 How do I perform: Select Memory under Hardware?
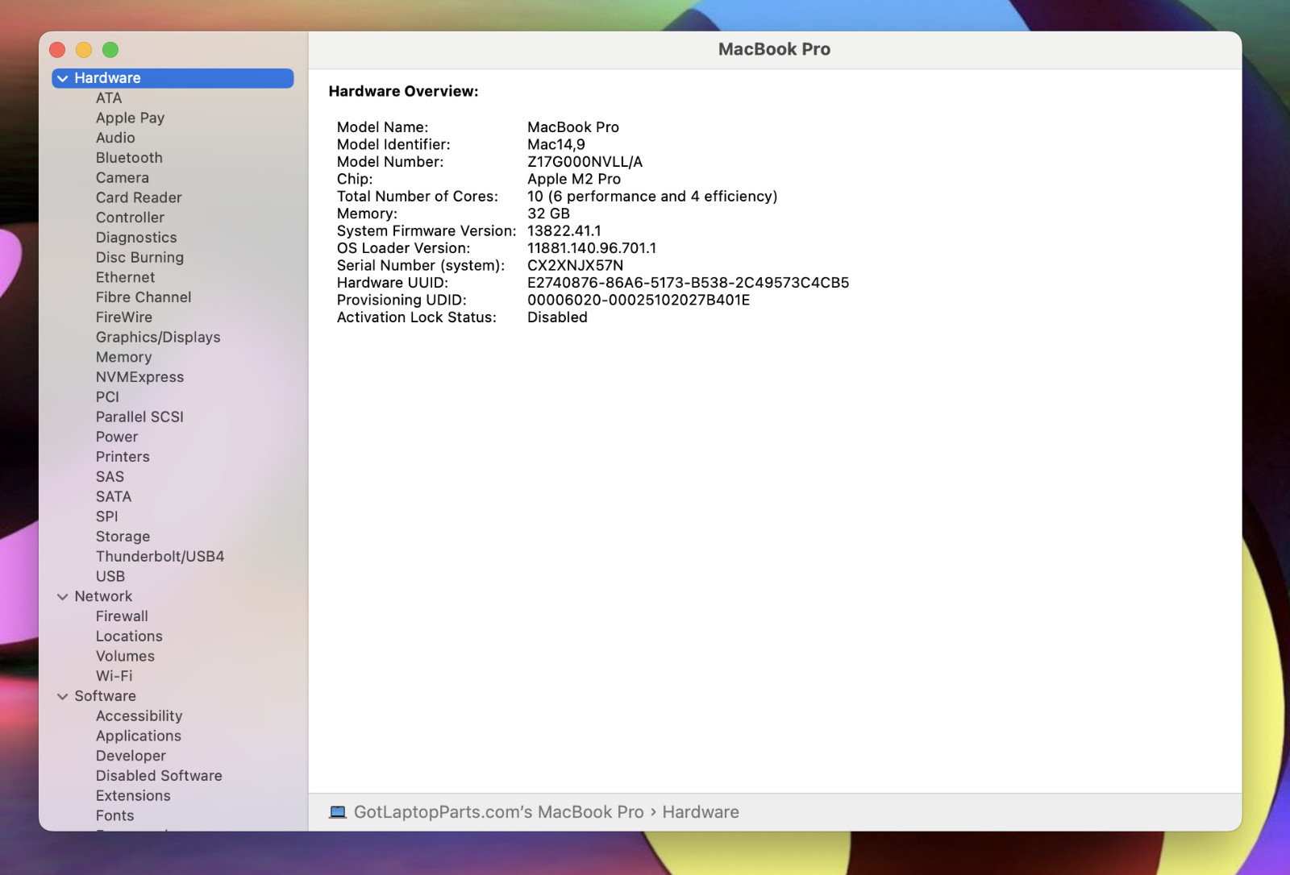pos(123,357)
